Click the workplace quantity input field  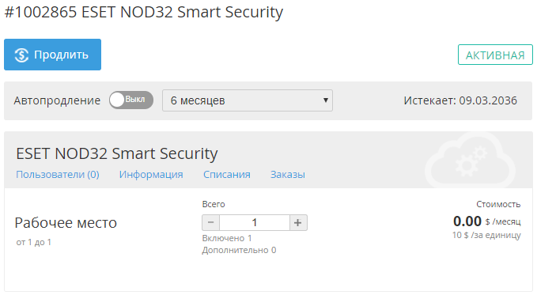pyautogui.click(x=255, y=223)
